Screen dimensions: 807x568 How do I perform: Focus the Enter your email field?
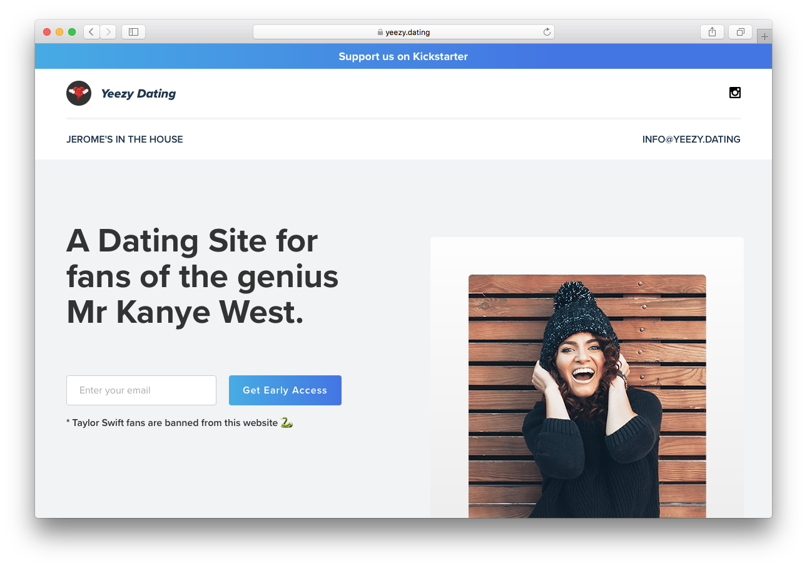coord(141,390)
